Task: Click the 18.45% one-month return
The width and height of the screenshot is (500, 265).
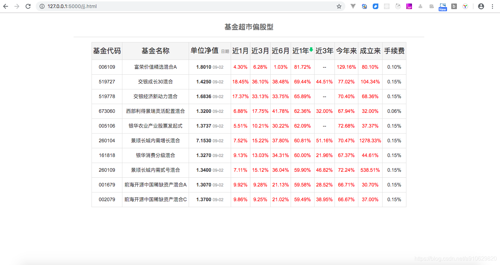Action: (x=241, y=82)
